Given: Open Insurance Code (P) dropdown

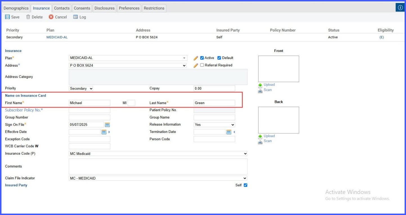Looking at the screenshot, I should [158, 154].
